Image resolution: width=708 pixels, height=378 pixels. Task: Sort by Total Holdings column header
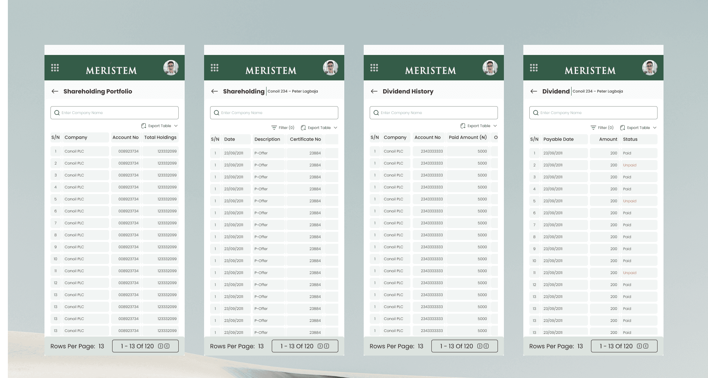[160, 138]
